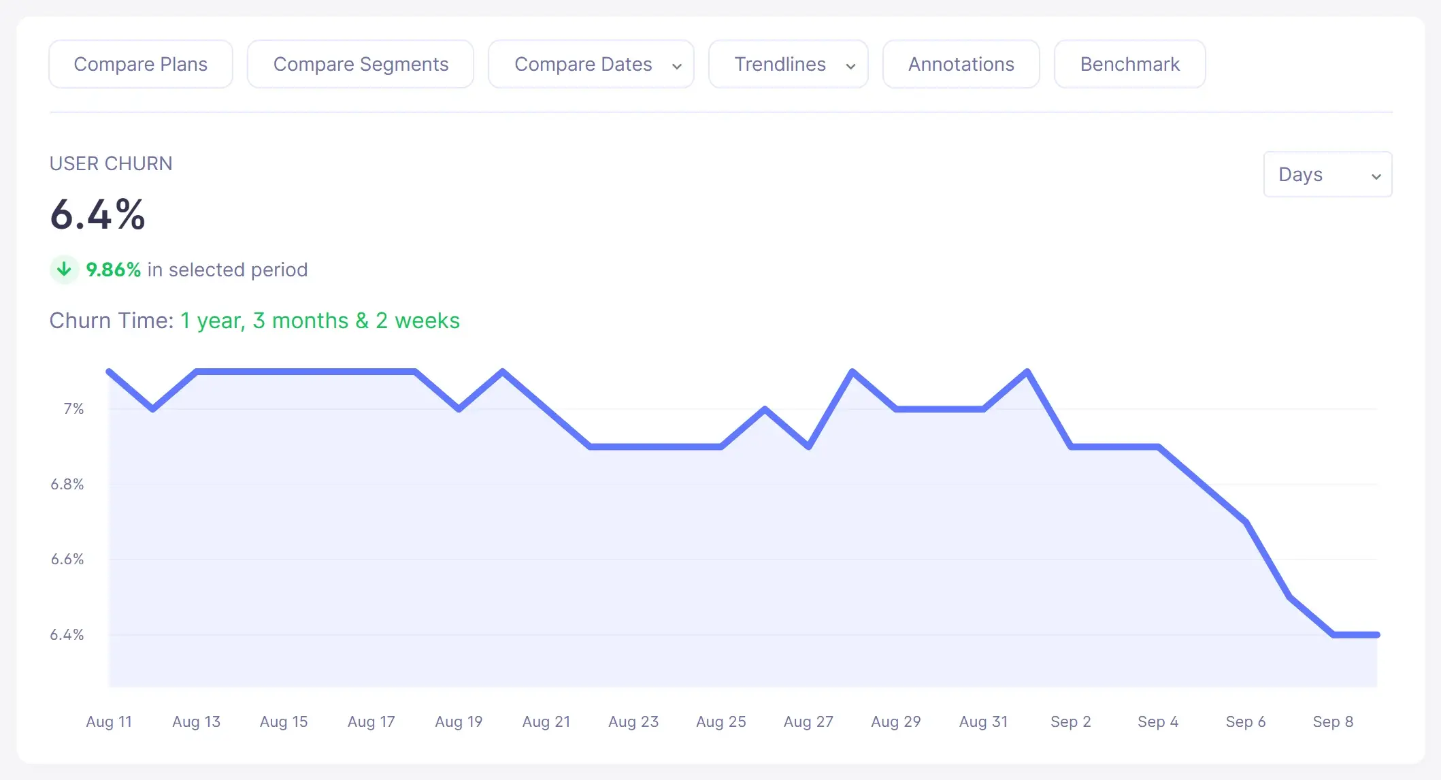This screenshot has height=780, width=1441.
Task: Click the 6.8% y-axis label
Action: [x=67, y=484]
